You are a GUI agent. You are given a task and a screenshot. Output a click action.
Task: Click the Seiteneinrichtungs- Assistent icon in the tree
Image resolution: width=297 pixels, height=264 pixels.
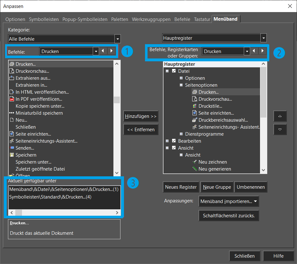click(x=194, y=127)
